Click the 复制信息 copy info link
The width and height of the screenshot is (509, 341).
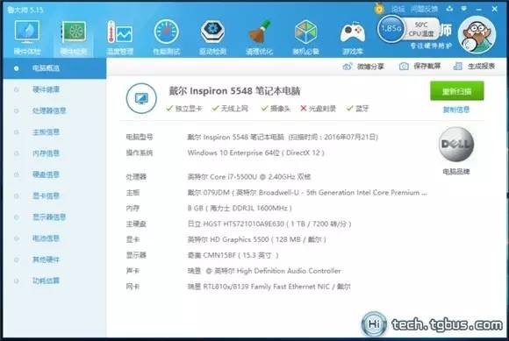click(456, 110)
